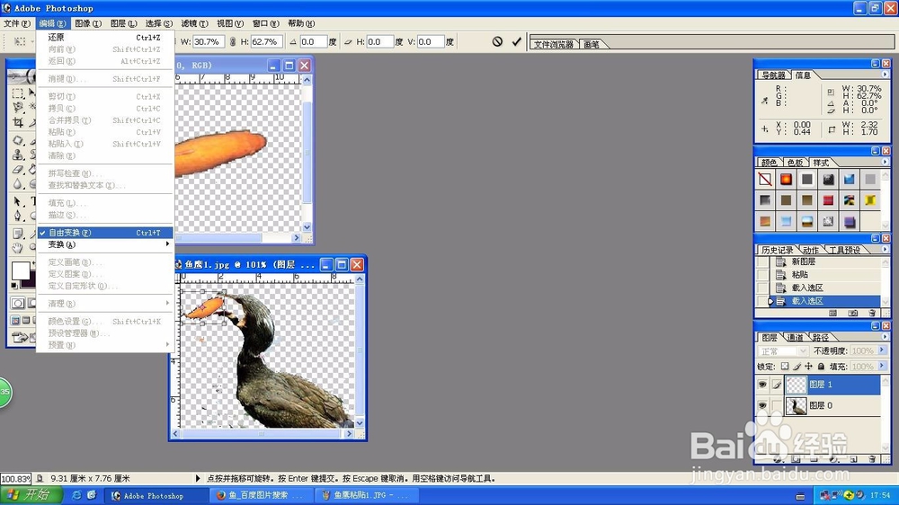Screen dimensions: 899x505
Task: Apply the red-orange sunburst style swatch
Action: click(x=786, y=180)
